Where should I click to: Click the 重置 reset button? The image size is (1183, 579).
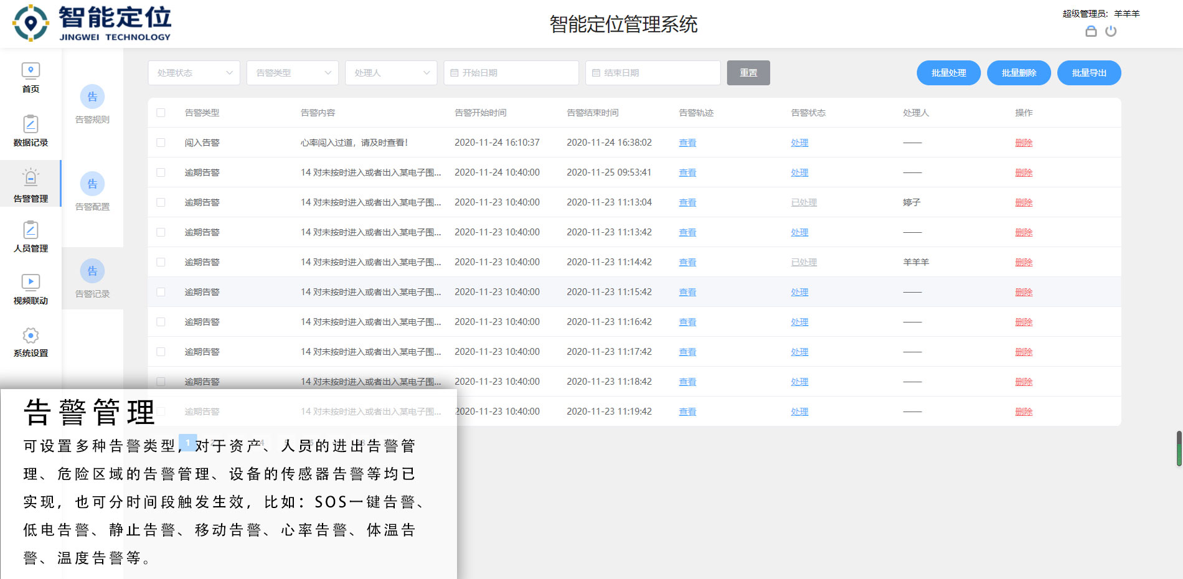click(748, 73)
